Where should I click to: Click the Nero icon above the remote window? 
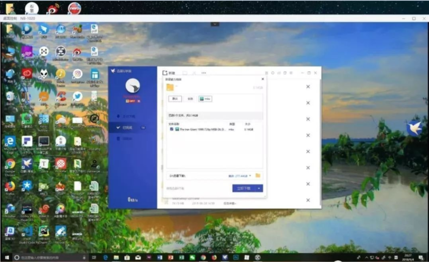point(74,8)
